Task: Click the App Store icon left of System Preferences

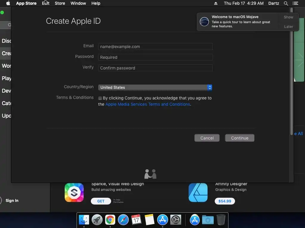Action: coord(162,220)
